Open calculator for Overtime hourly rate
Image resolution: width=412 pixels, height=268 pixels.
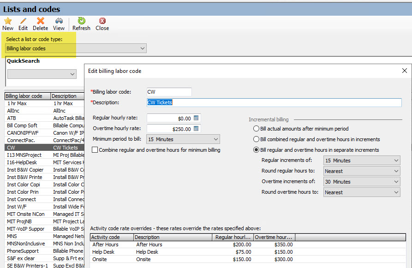[x=196, y=129]
